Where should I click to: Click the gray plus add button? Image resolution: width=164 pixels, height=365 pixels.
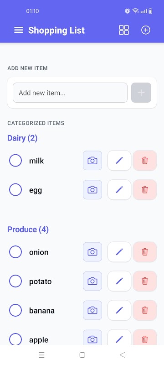[x=141, y=93]
